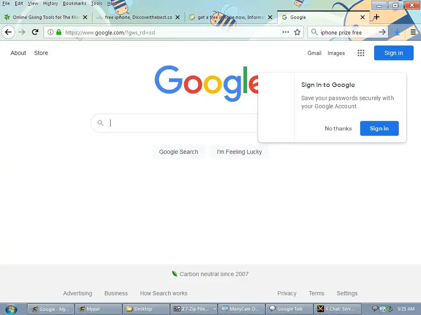Open the Tools menu
Viewport: 421px width, 315px height.
[96, 3]
